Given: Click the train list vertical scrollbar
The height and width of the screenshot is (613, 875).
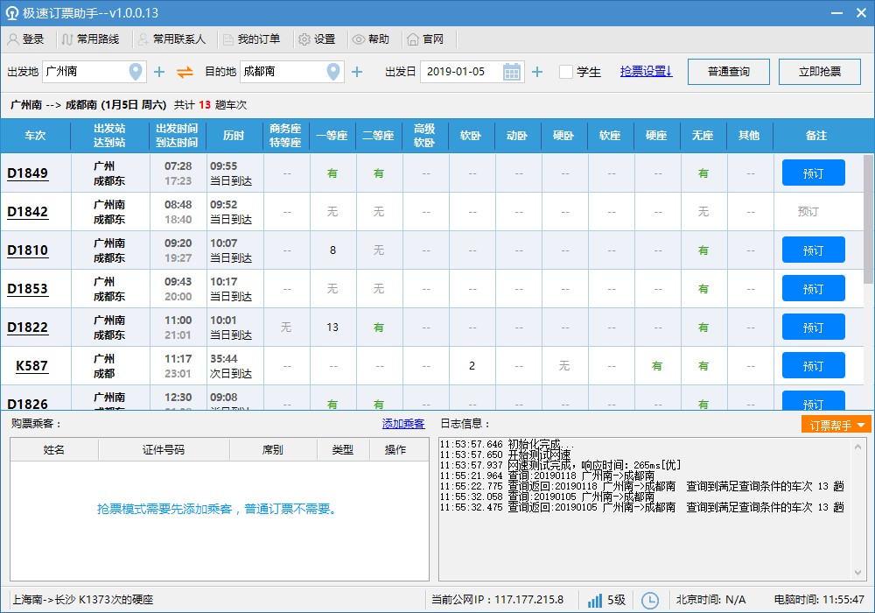Looking at the screenshot, I should [x=868, y=219].
